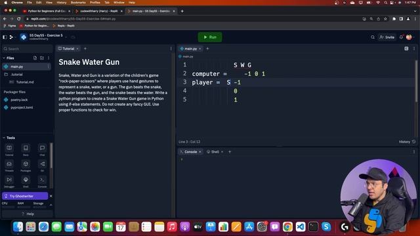Open tutorial pane three-dot menu
This screenshot has height=236, width=420.
point(171,49)
